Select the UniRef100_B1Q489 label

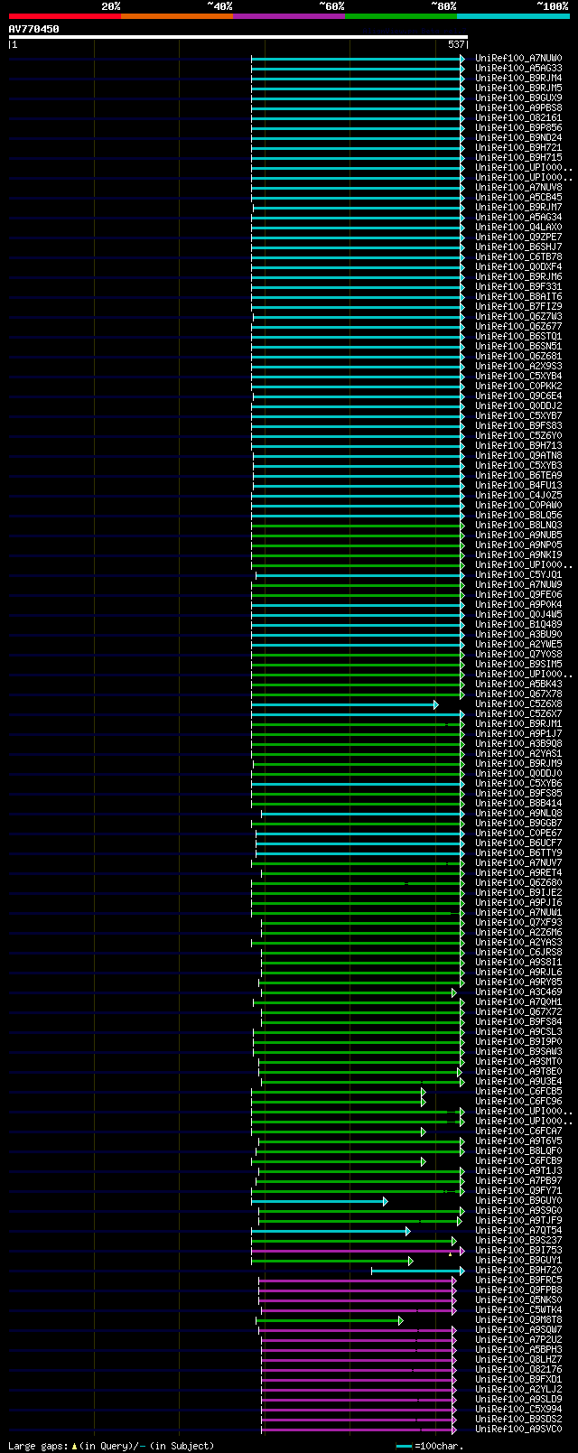point(518,625)
